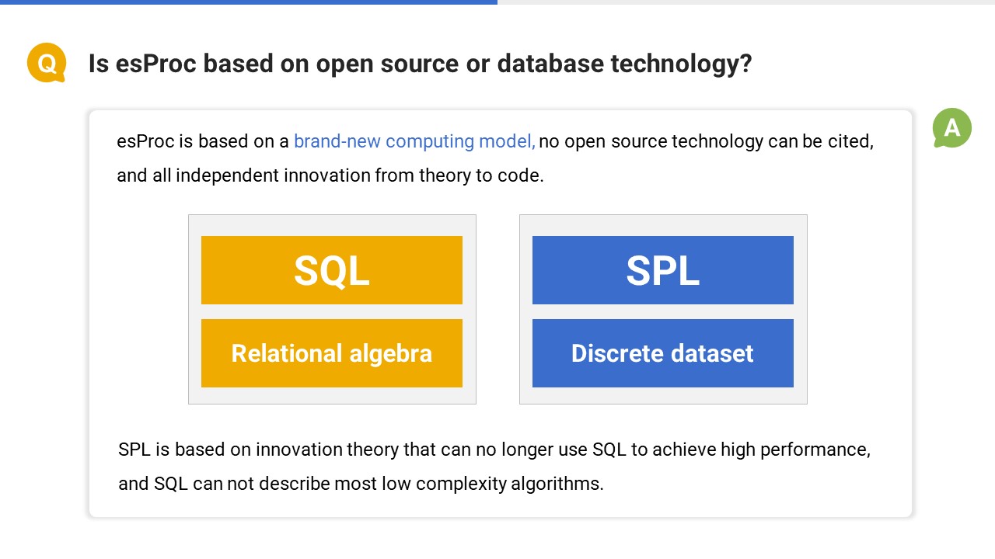Select the blue SPL block
Viewport: 995px width, 559px height.
663,270
